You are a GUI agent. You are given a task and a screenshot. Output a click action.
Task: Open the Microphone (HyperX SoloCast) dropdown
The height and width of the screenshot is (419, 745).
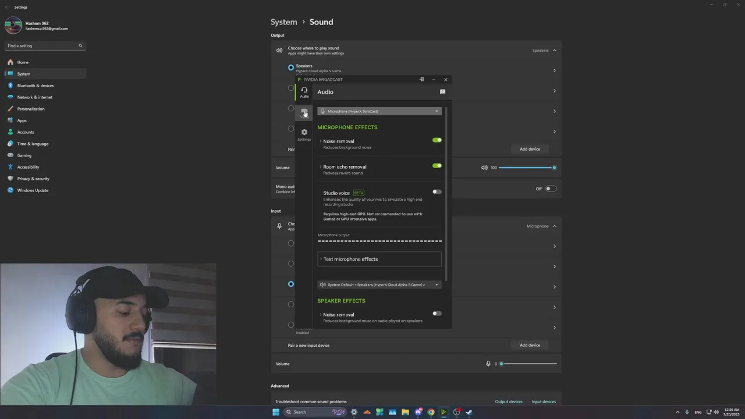pyautogui.click(x=379, y=111)
